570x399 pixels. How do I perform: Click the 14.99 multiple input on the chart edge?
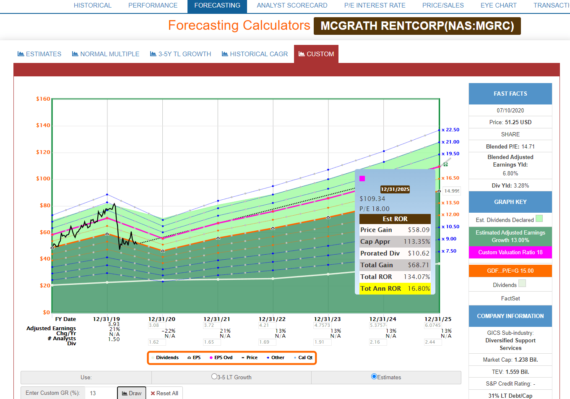[x=452, y=191]
